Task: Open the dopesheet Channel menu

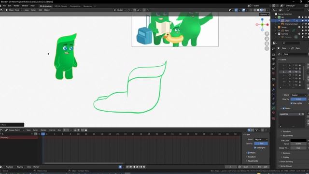Action: click(52, 130)
